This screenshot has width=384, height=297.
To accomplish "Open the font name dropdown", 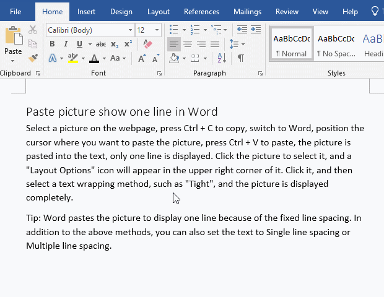I will (x=130, y=30).
